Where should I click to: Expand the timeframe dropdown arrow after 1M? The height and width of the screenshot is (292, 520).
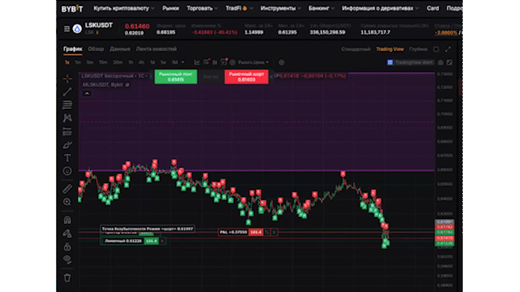click(x=183, y=62)
